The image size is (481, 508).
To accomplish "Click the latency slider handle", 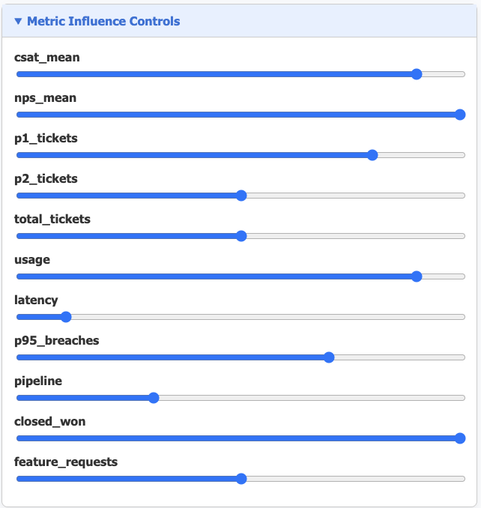I will [66, 317].
